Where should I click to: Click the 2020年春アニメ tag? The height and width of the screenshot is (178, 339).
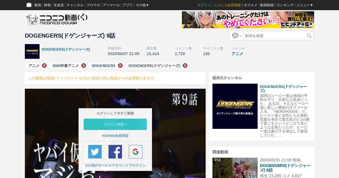pos(66,66)
